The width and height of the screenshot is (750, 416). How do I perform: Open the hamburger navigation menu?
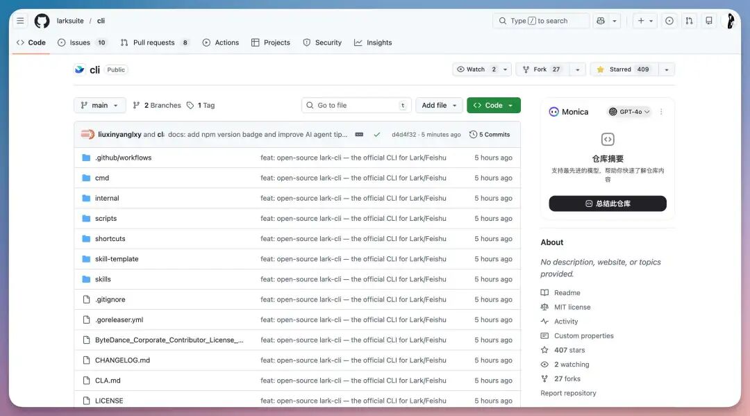tap(20, 21)
